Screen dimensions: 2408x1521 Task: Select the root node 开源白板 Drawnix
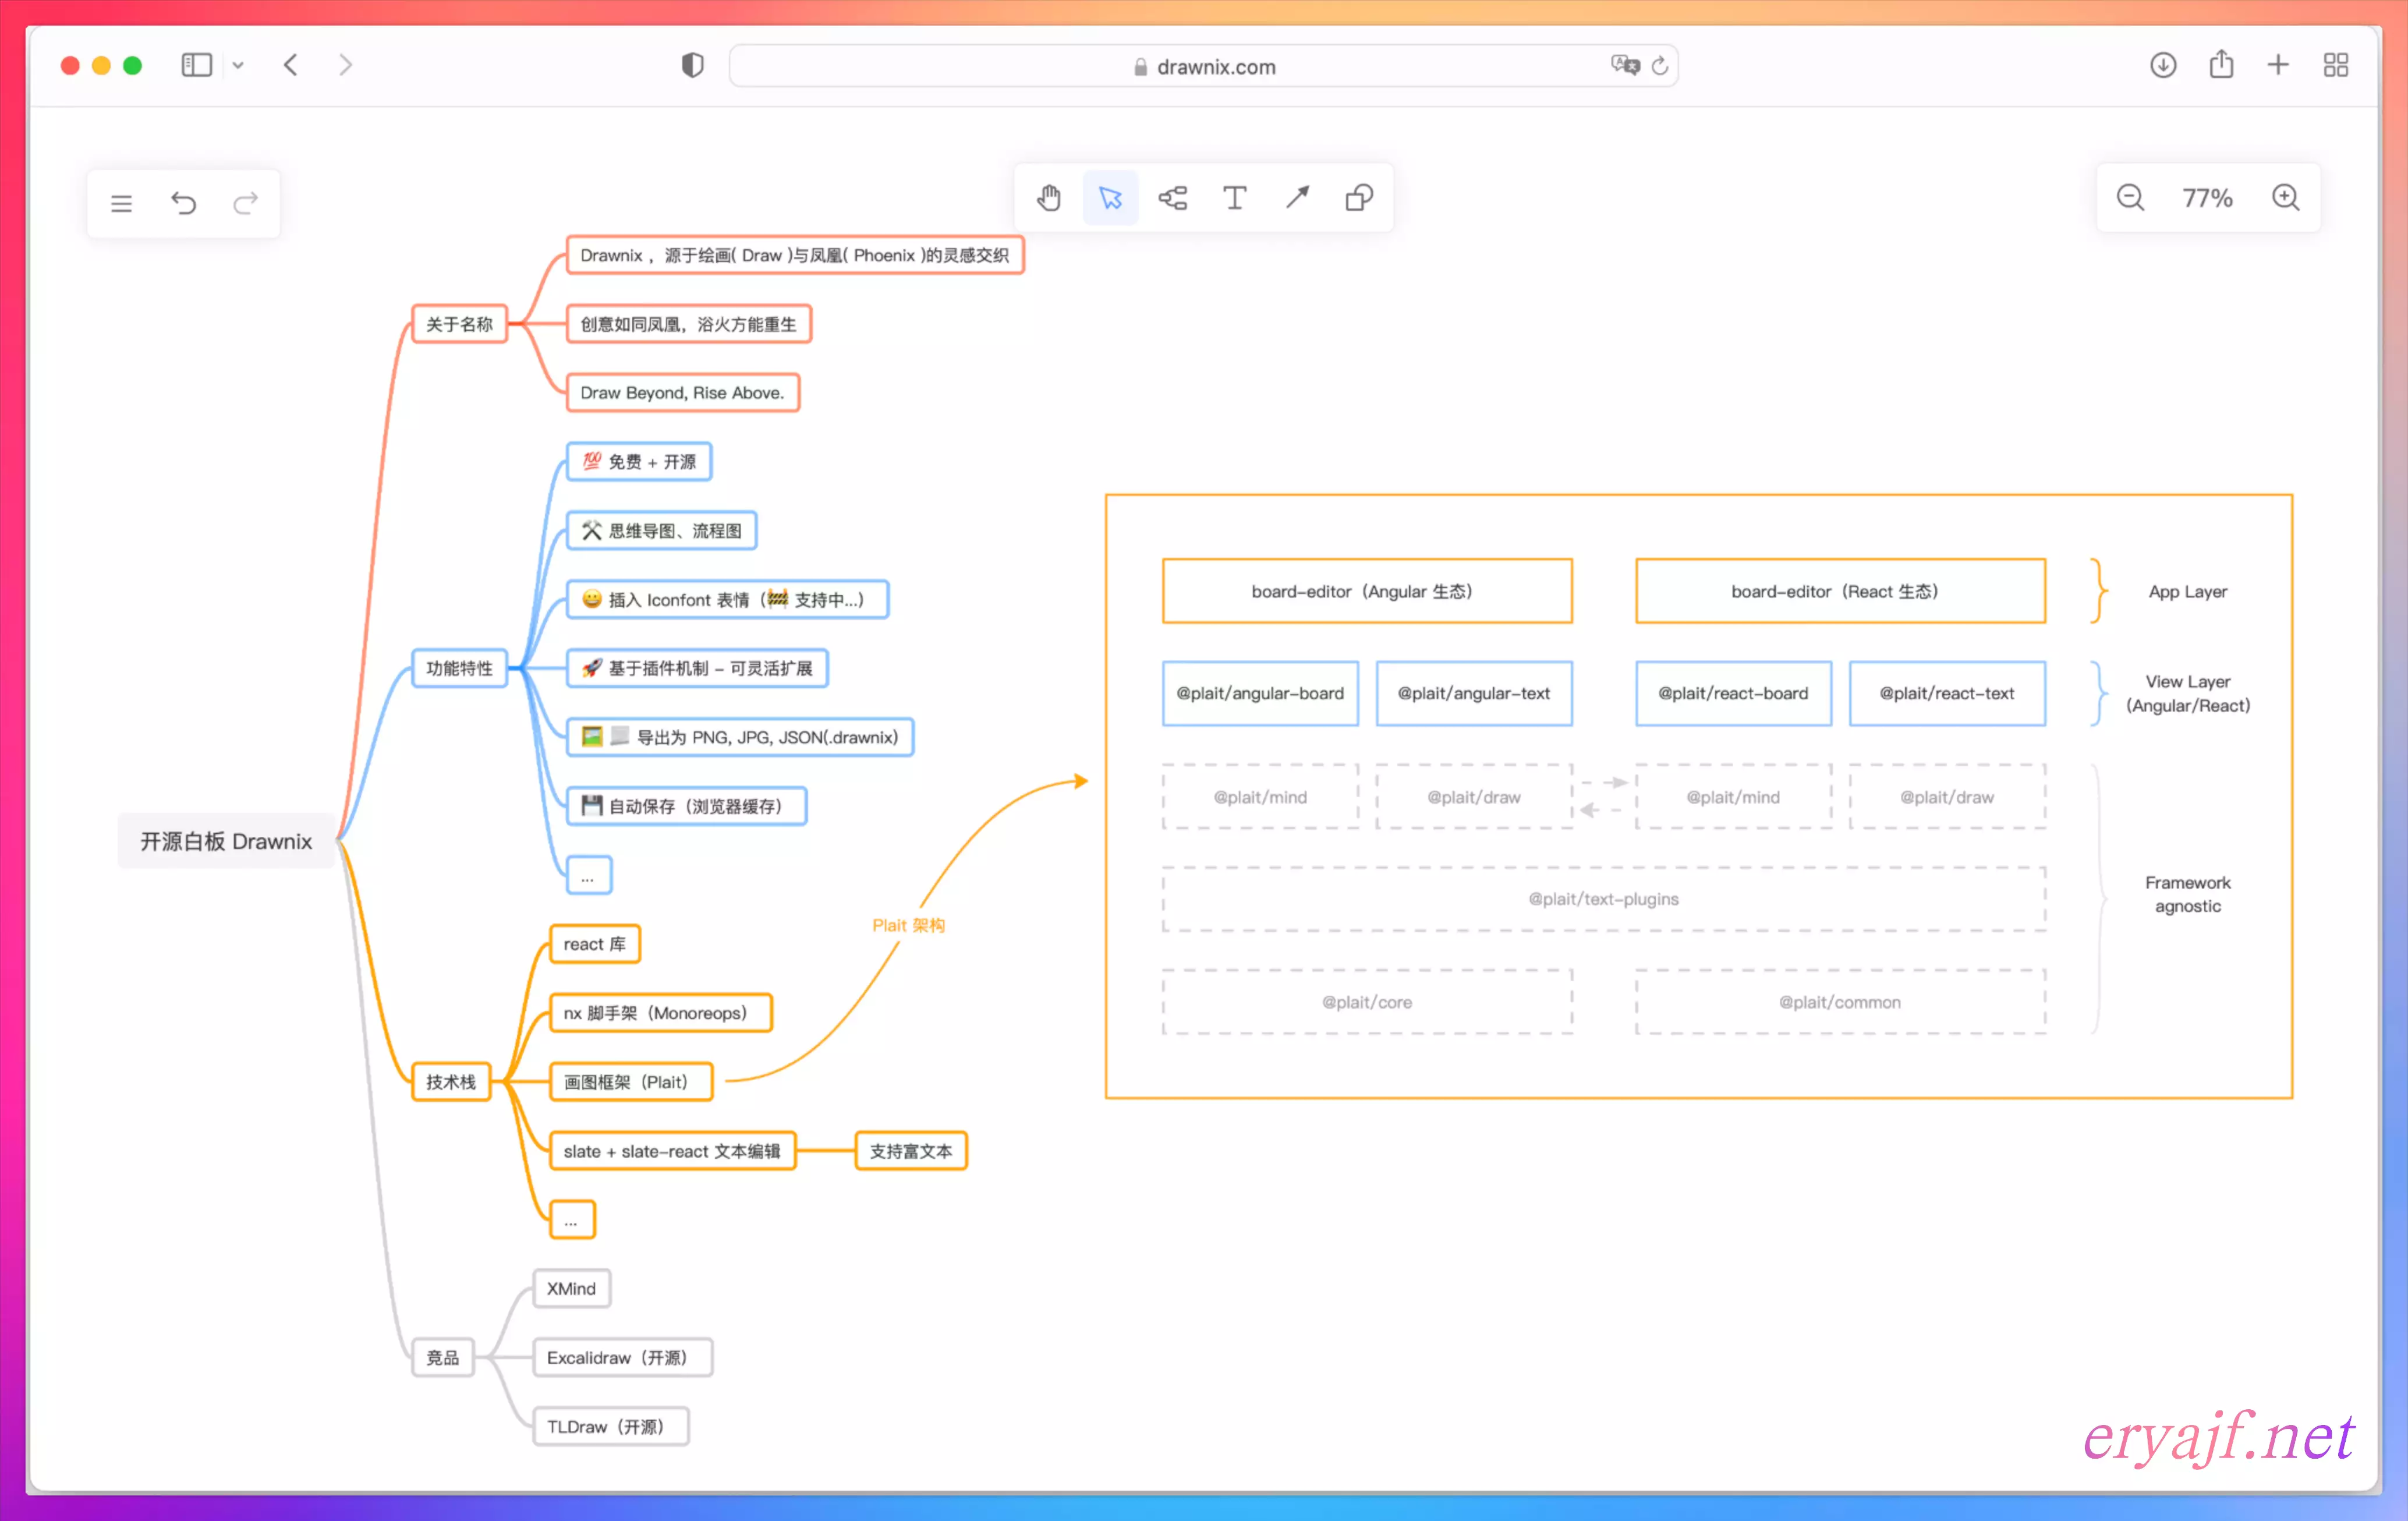(x=226, y=841)
